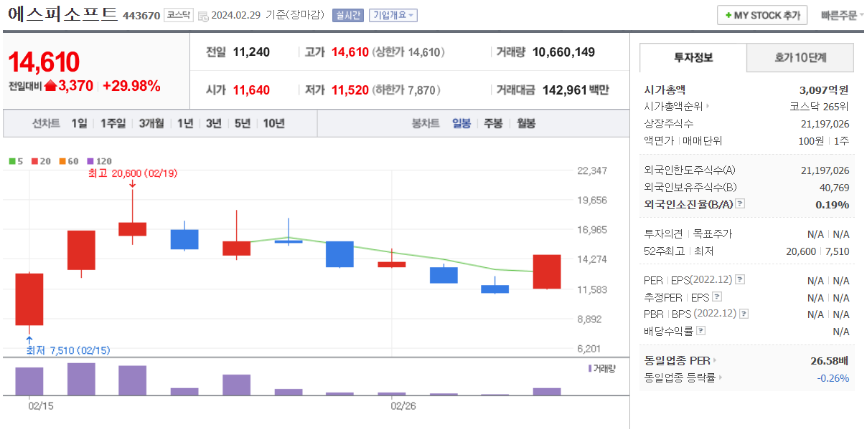This screenshot has width=867, height=429.
Task: Click the stock code 443670
Action: [x=141, y=16]
